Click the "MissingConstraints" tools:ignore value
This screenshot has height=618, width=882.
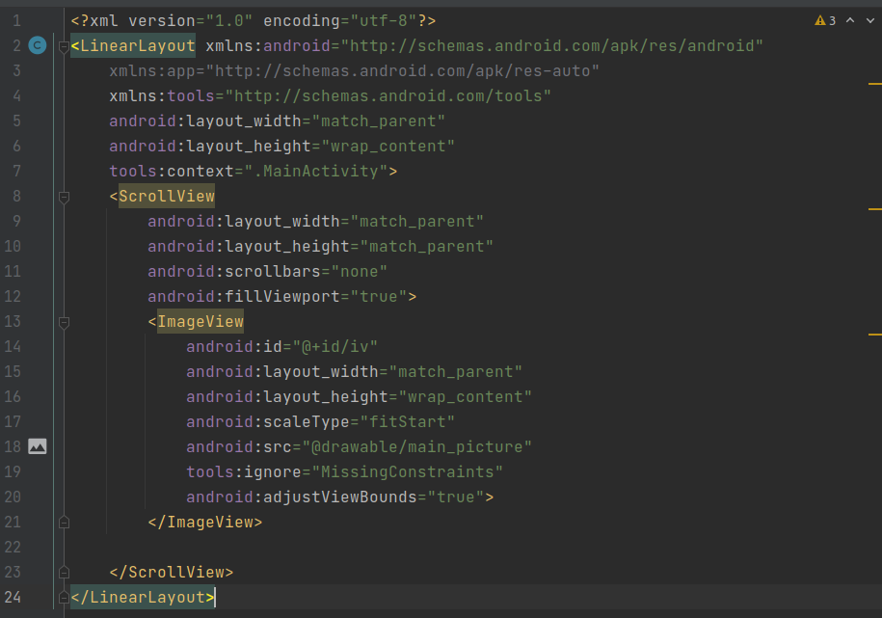click(407, 471)
